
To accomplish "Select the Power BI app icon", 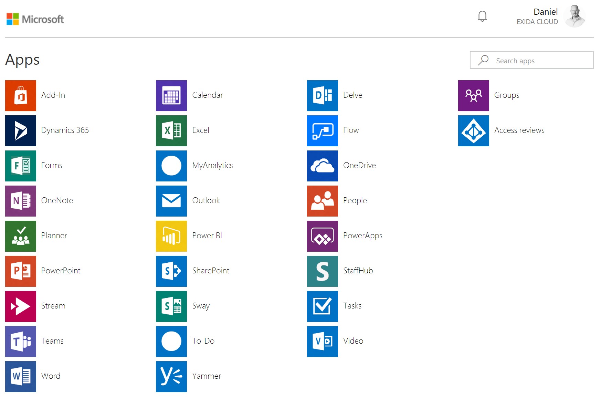I will pos(171,236).
